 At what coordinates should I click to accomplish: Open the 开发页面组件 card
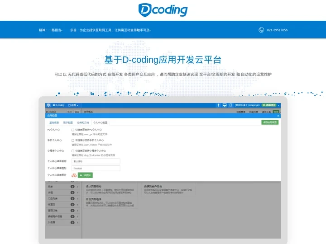(x=110, y=202)
